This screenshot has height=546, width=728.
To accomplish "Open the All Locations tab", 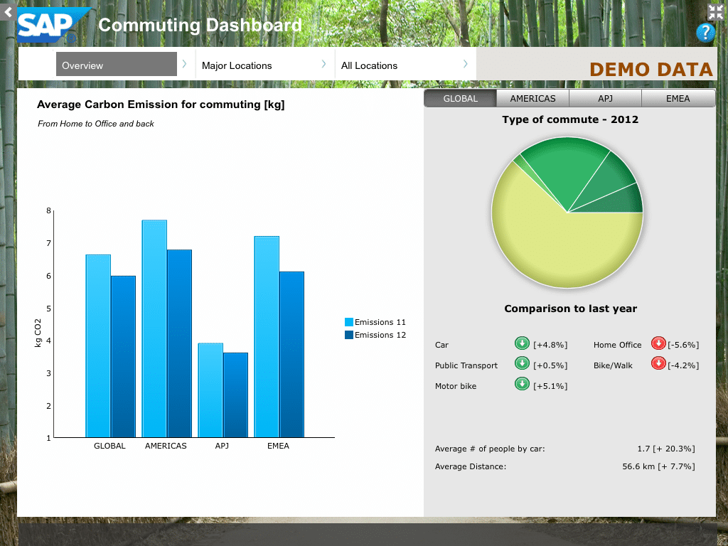I will tap(369, 65).
